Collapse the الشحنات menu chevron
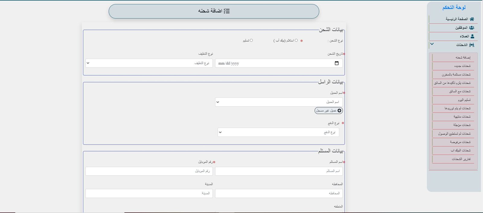Screen dimensions: 483x213 pyautogui.click(x=432, y=44)
